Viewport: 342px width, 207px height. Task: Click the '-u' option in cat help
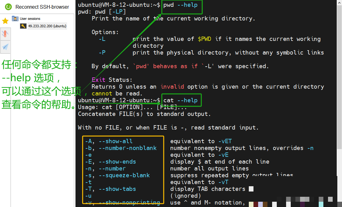point(88,196)
